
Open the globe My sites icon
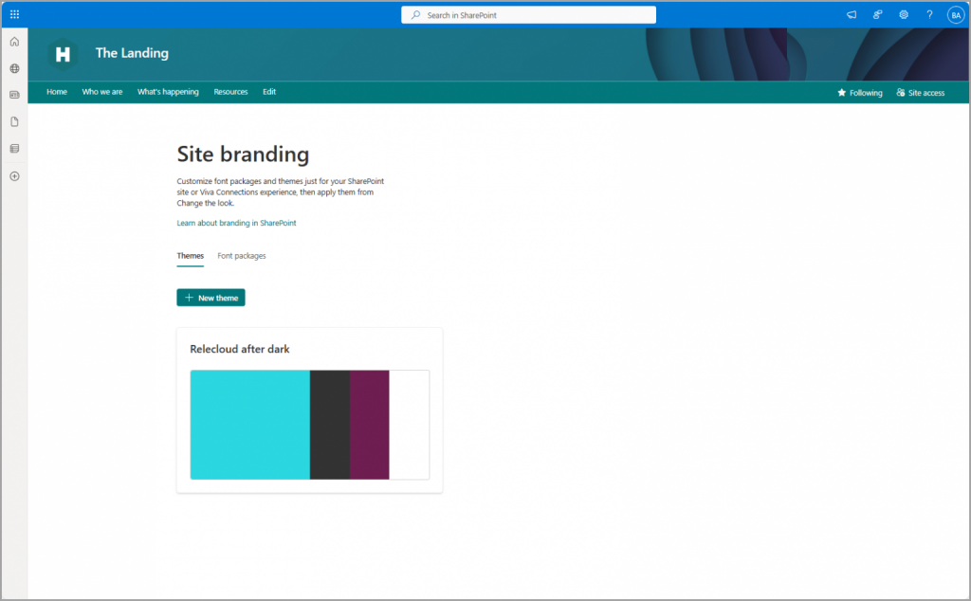pos(14,68)
